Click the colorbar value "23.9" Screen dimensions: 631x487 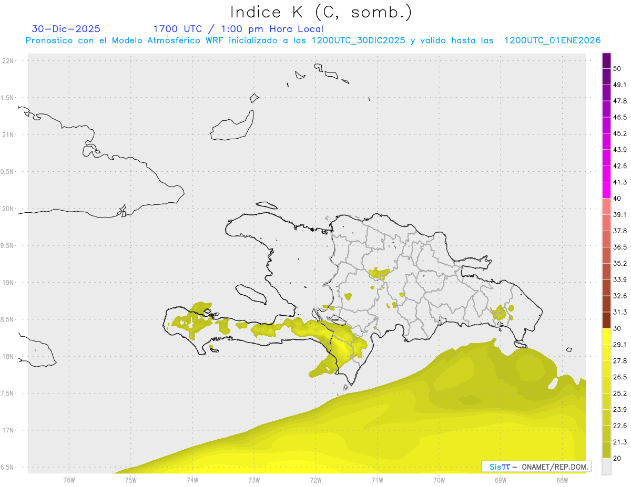coord(620,410)
